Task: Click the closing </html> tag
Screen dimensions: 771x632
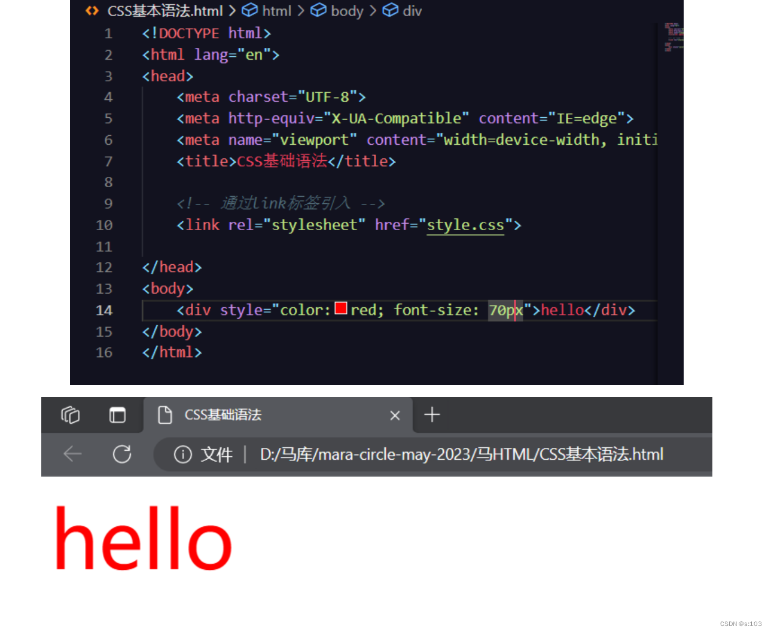Action: point(172,353)
